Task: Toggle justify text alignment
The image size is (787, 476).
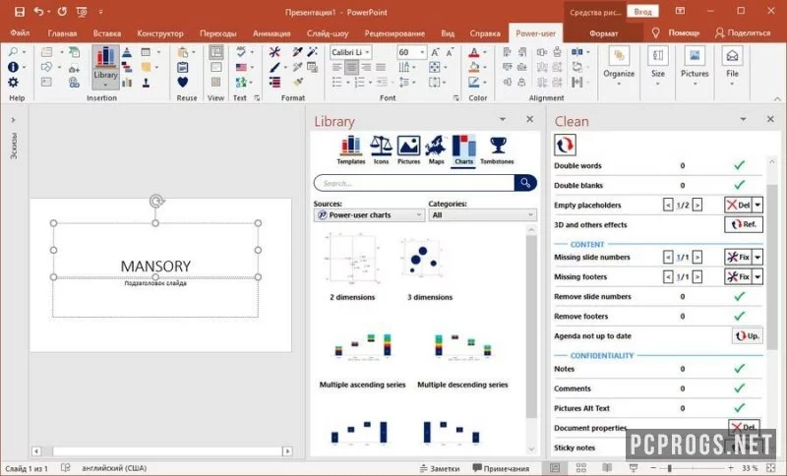Action: 381,67
